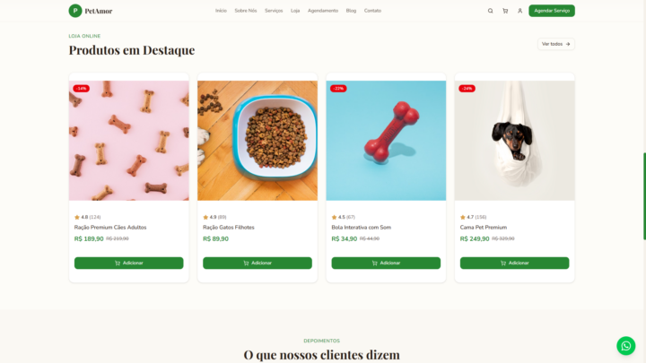Click the -22% discount badge on bone toy
The width and height of the screenshot is (646, 363).
(338, 89)
